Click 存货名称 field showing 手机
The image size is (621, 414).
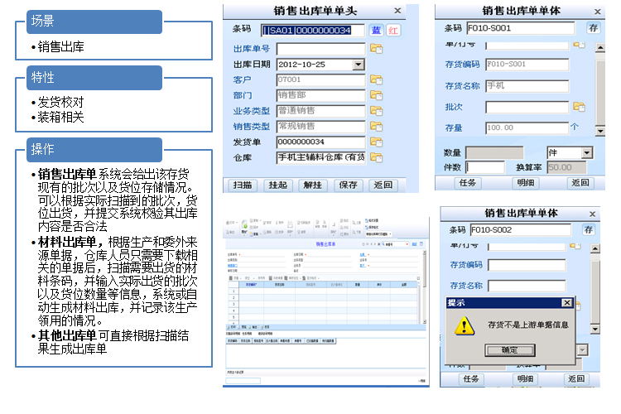[527, 85]
